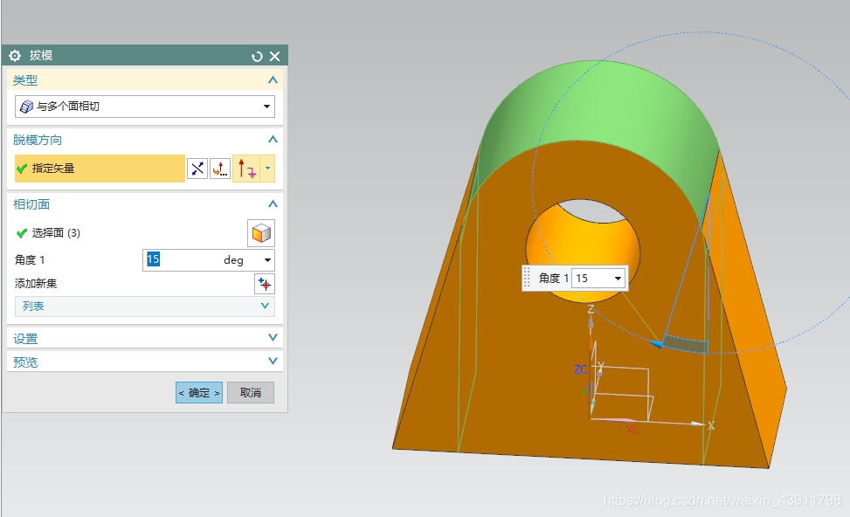Click the ZC-axis inferred vector icon
850x517 pixels.
click(x=246, y=169)
